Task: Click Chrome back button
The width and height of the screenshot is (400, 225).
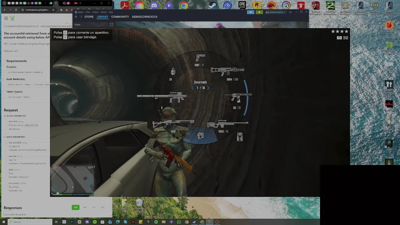Action: [4, 10]
